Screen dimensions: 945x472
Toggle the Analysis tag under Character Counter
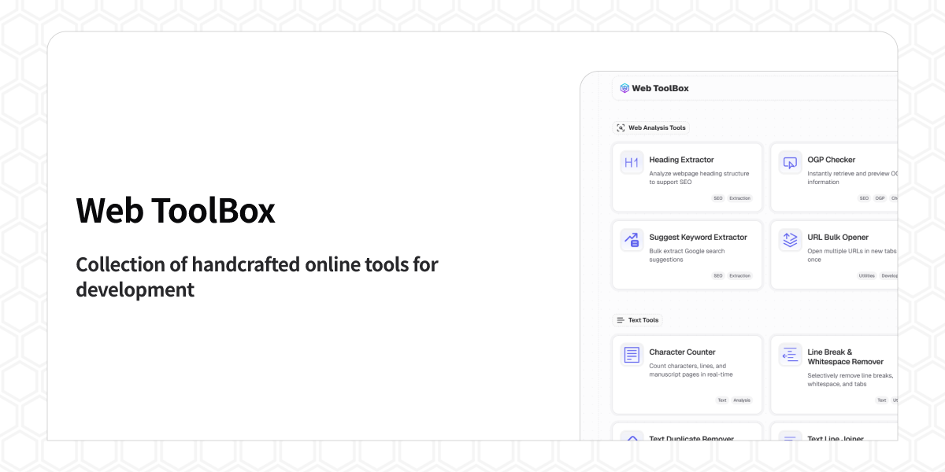(x=741, y=400)
